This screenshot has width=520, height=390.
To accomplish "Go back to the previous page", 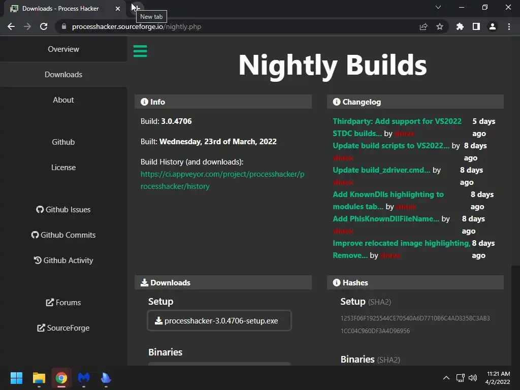I will click(x=11, y=26).
